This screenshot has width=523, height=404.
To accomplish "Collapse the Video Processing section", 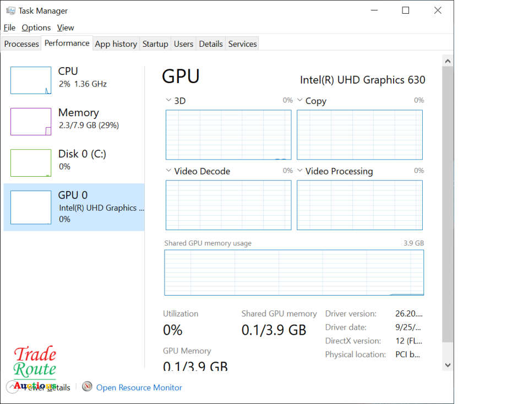I will pyautogui.click(x=300, y=171).
